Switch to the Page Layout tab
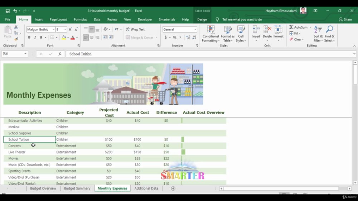 click(x=58, y=20)
